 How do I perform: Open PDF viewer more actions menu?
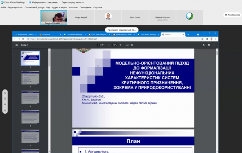(214, 45)
